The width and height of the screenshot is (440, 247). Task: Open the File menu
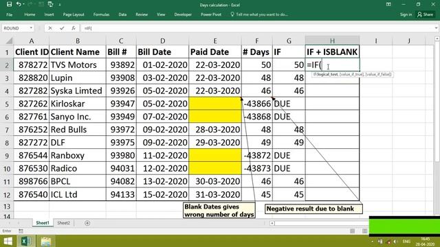click(9, 14)
